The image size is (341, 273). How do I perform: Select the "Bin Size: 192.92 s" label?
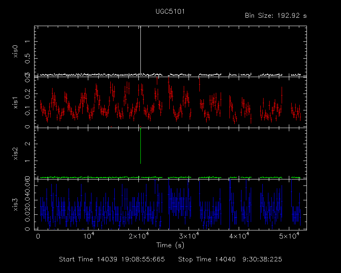(276, 16)
